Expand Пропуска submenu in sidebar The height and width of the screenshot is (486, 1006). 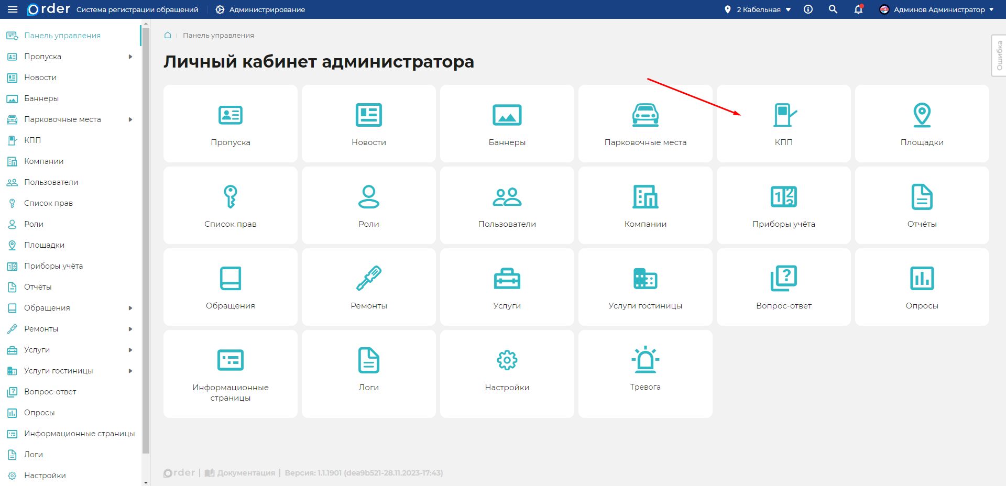click(130, 57)
